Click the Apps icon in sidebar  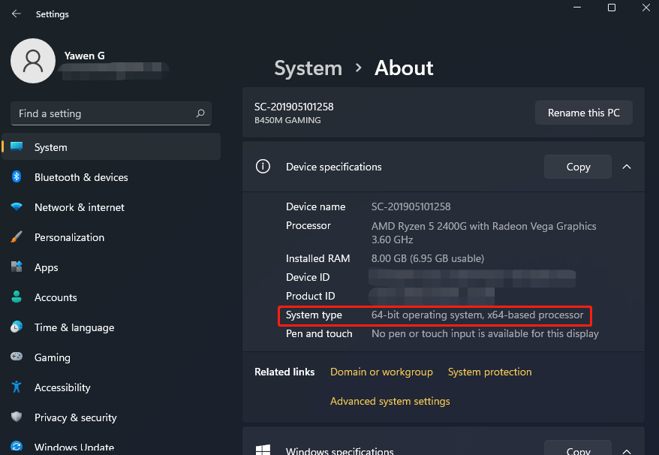(x=17, y=267)
